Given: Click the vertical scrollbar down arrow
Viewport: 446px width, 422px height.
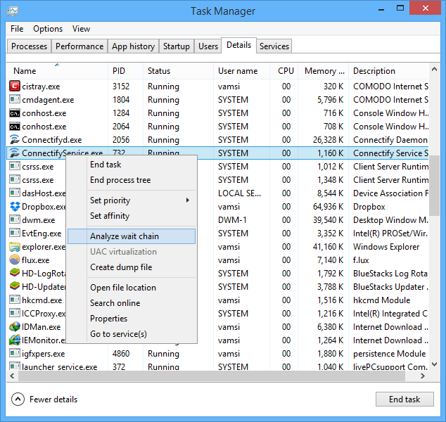Looking at the screenshot, I should 434,364.
